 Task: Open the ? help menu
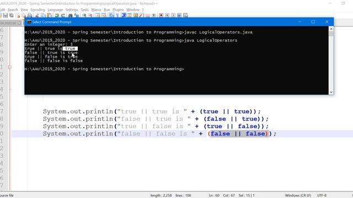[143, 10]
